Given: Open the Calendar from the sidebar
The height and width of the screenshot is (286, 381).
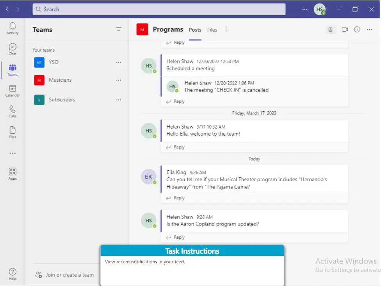Looking at the screenshot, I should click(x=12, y=90).
